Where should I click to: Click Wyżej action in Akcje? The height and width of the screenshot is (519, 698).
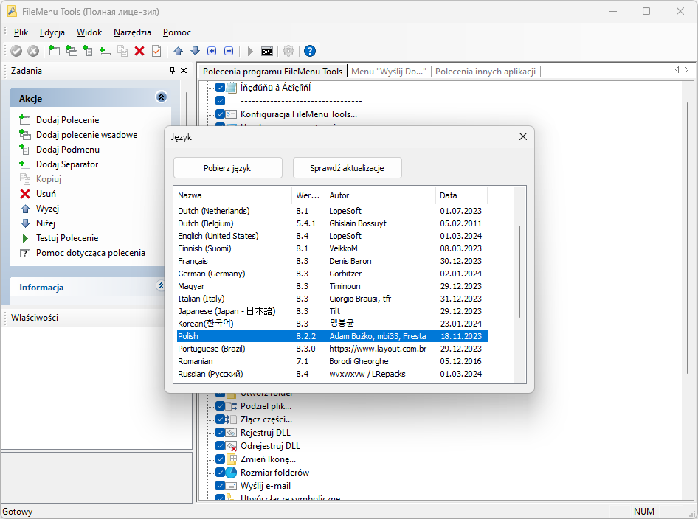point(39,208)
